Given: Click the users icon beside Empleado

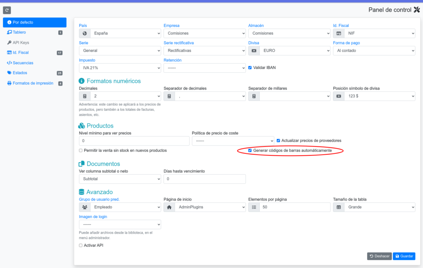Looking at the screenshot, I should [x=85, y=207].
